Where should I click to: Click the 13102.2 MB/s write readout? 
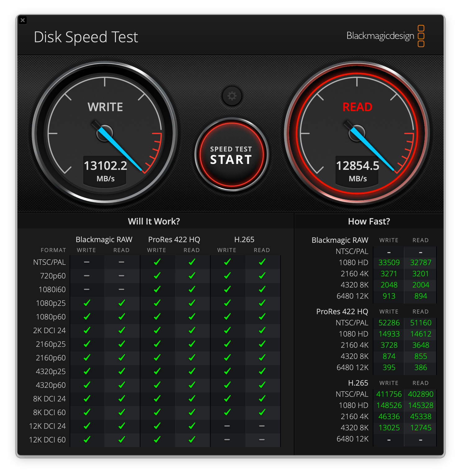pyautogui.click(x=105, y=166)
